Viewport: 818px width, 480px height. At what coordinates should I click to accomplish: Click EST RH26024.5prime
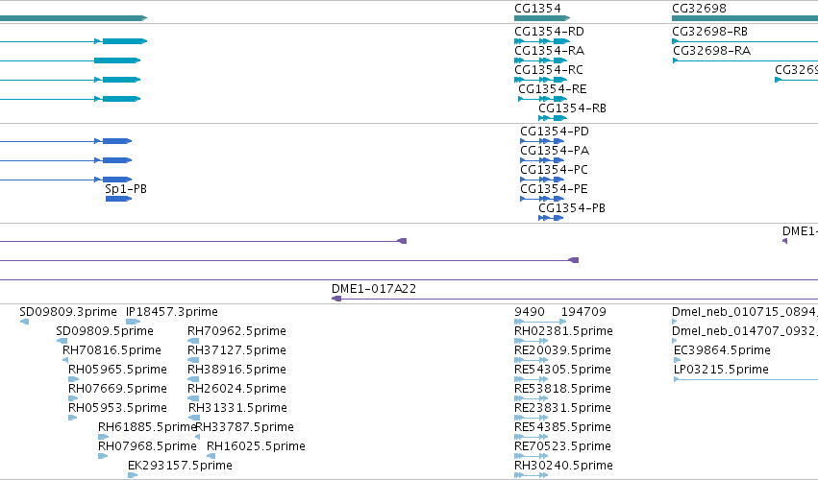[236, 390]
